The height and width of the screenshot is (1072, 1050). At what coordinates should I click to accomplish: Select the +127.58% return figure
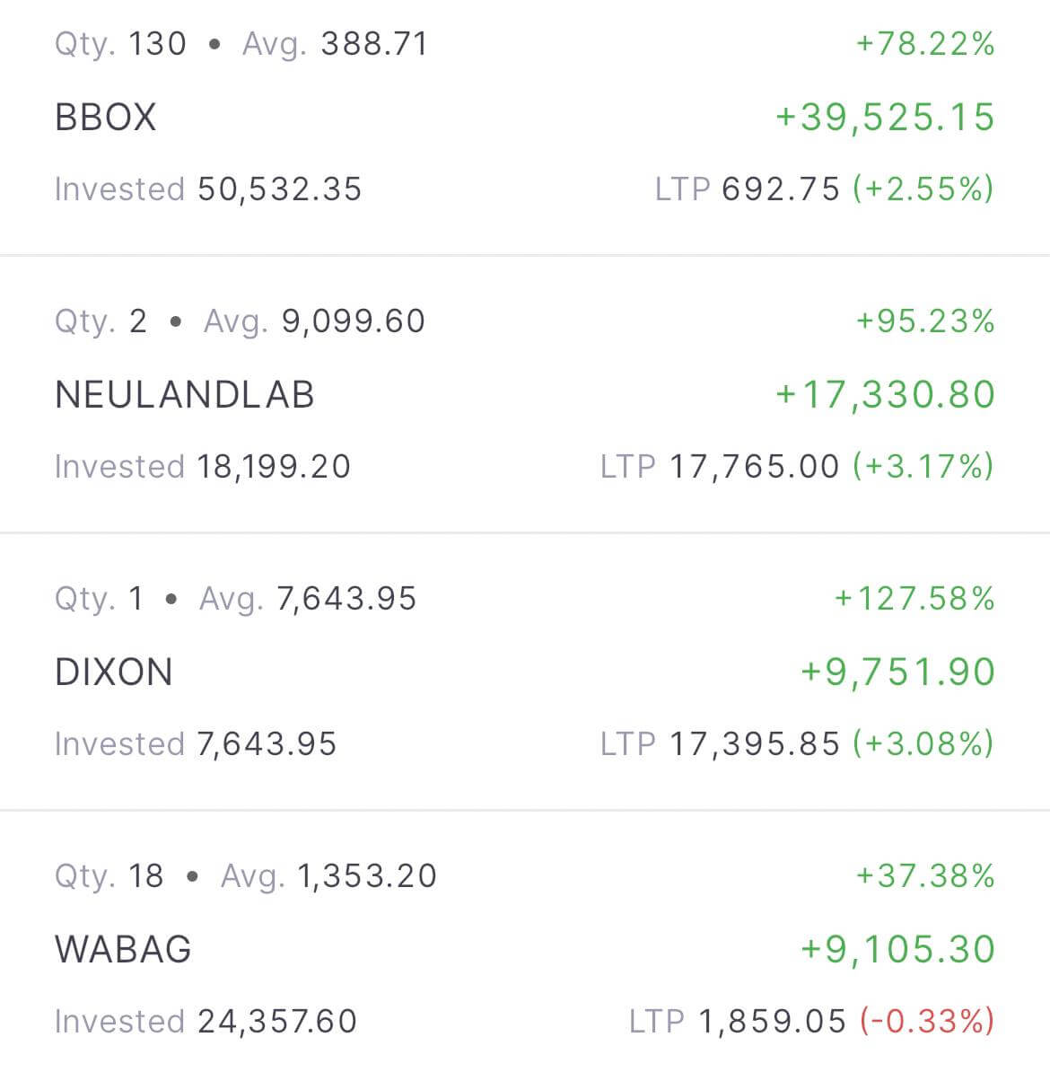tap(914, 598)
